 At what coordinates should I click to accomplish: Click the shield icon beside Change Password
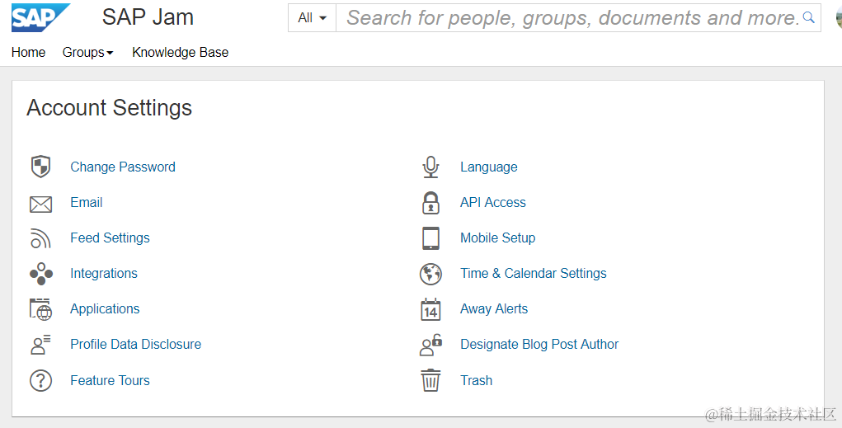(40, 167)
